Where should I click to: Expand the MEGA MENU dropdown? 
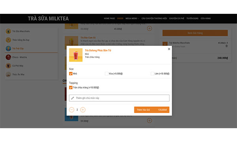(x=132, y=19)
